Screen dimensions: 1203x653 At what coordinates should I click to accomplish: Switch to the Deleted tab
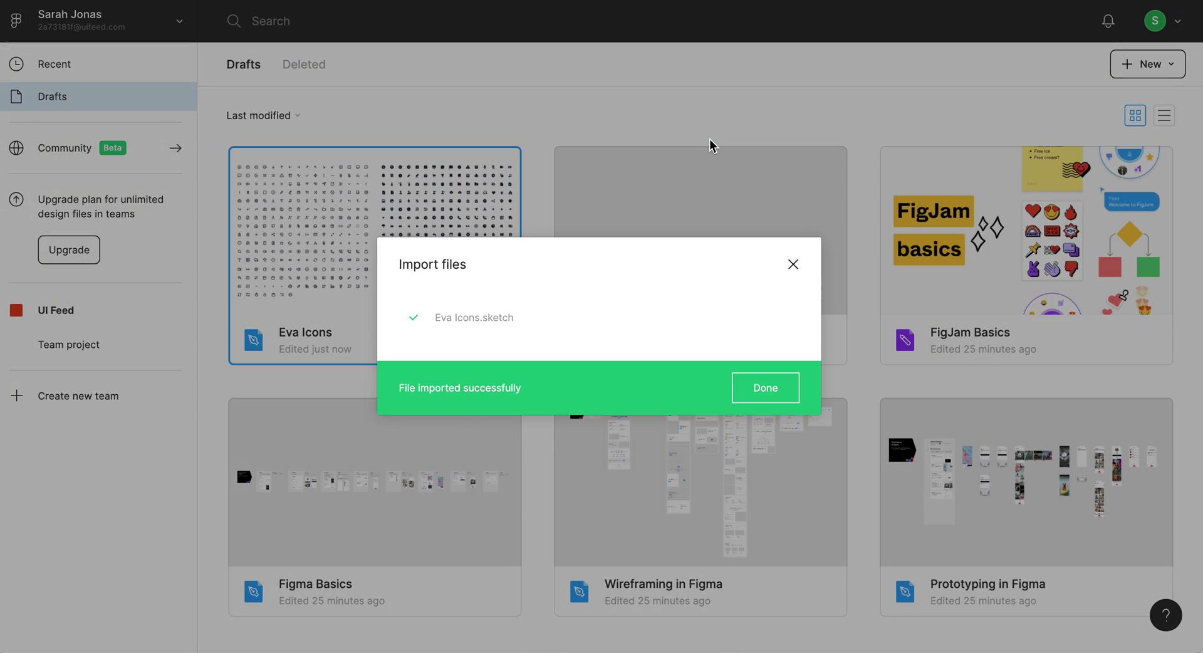pyautogui.click(x=304, y=64)
